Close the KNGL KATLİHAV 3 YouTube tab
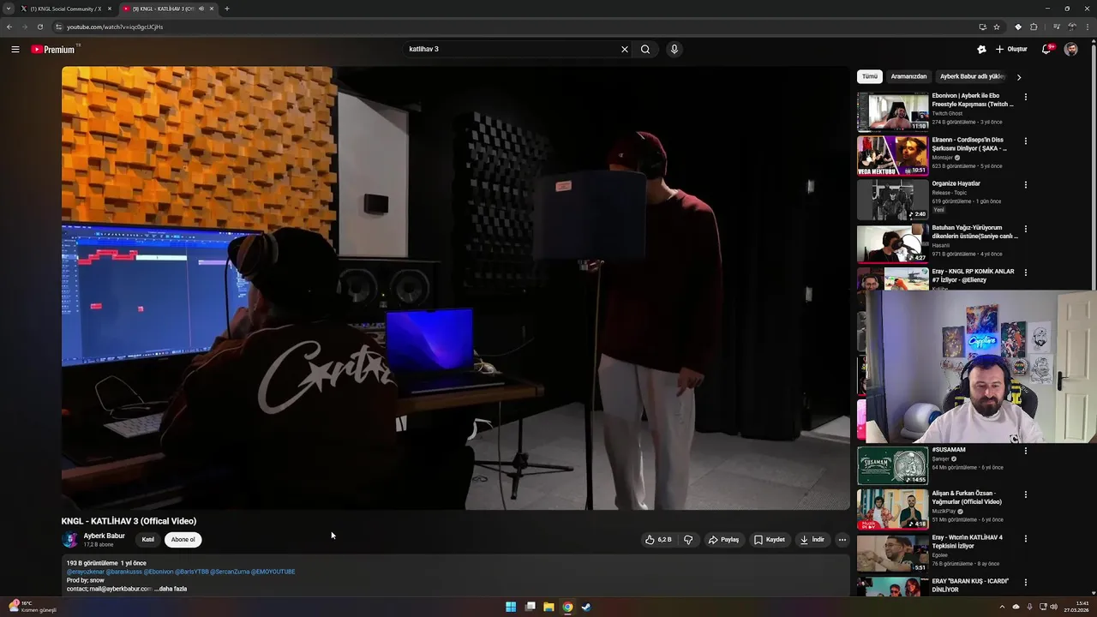The image size is (1097, 617). (212, 9)
